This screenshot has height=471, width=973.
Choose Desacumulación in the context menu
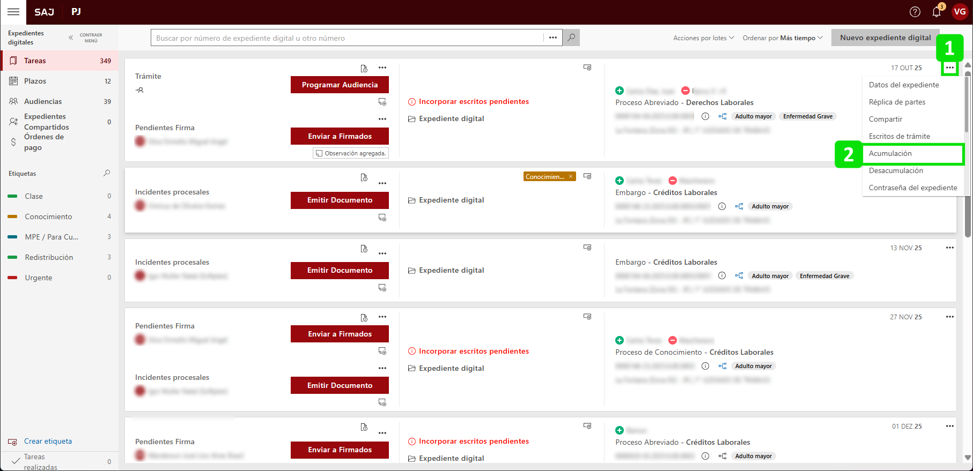[896, 170]
